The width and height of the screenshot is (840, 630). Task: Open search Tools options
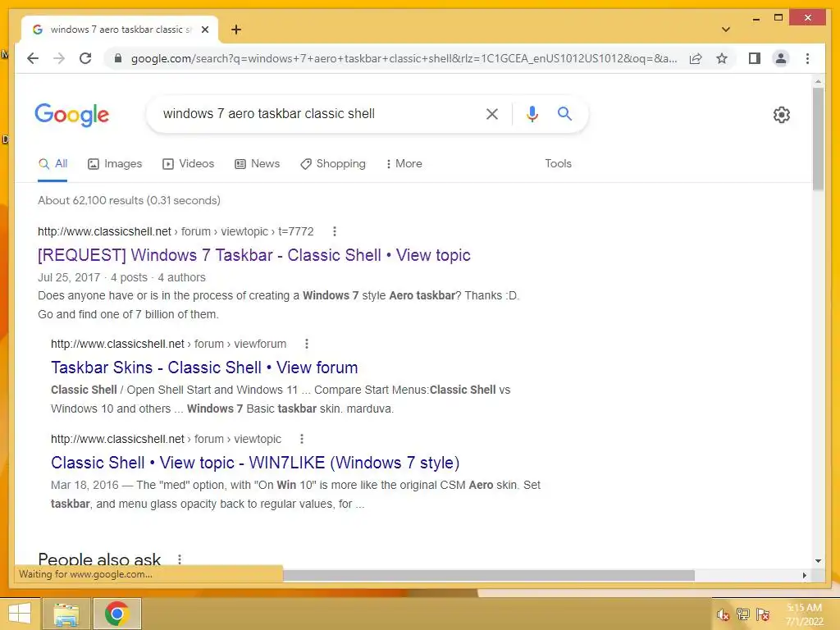(x=558, y=164)
